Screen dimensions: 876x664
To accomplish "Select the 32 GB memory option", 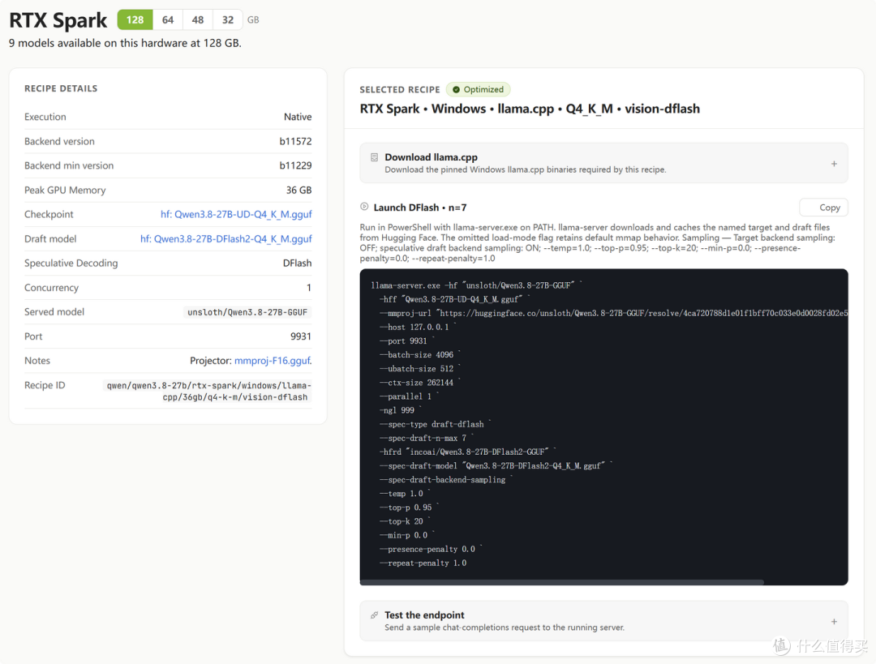I will [x=228, y=20].
